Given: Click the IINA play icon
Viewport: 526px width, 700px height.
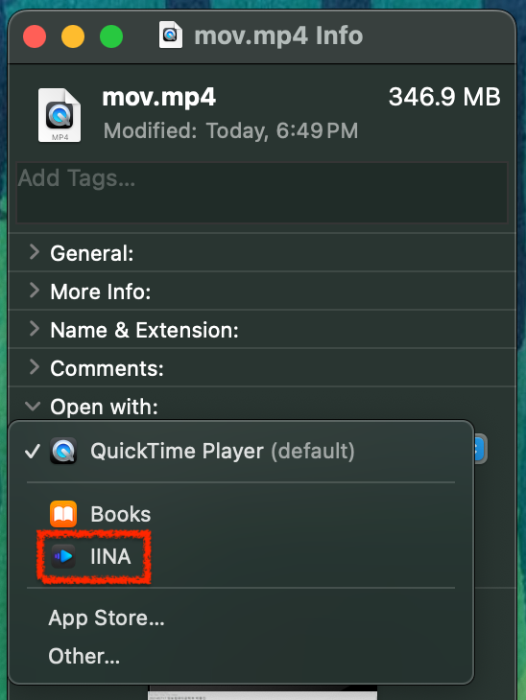Looking at the screenshot, I should [x=63, y=556].
